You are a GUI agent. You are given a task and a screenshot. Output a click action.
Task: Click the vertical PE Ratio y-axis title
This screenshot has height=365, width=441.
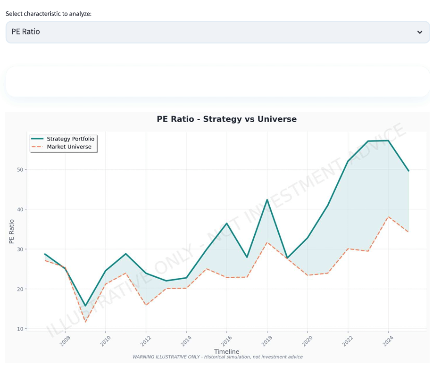(12, 232)
